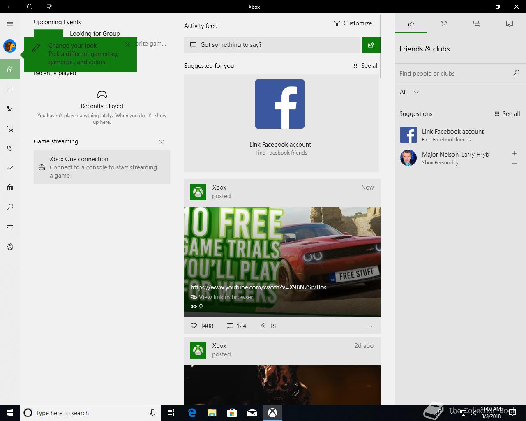
Task: Open more options ellipsis on Xbox post
Action: 369,326
